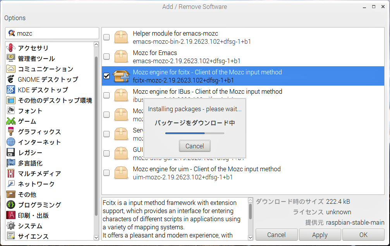Viewport: 390px width, 246px height.
Task: Select the システム gear icon
Action: (x=11, y=225)
